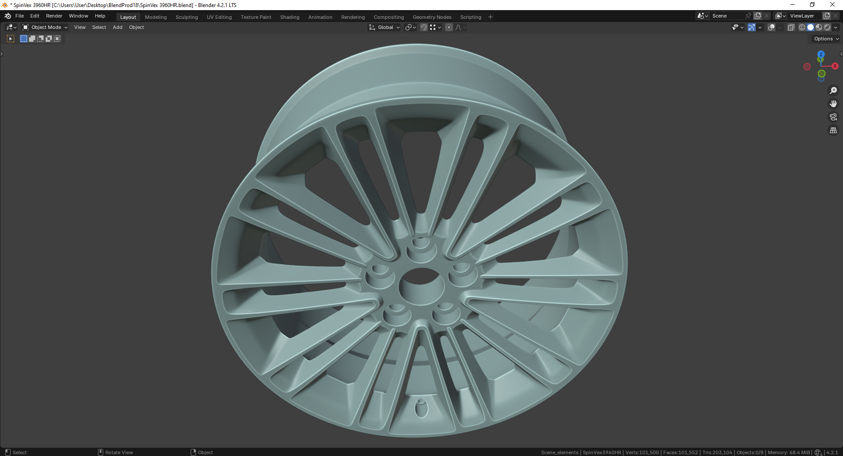Toggle camera view icon

[x=833, y=117]
